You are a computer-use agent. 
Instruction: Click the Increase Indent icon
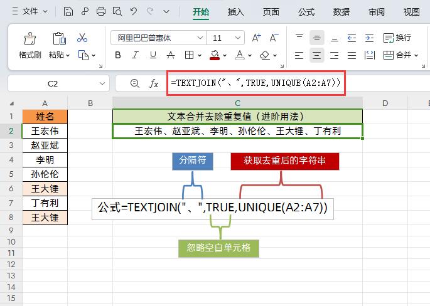pos(369,38)
